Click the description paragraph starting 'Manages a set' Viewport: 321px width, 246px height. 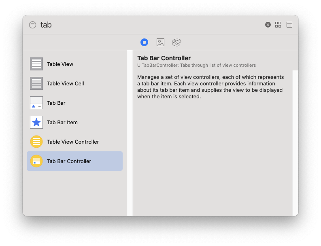pos(210,87)
